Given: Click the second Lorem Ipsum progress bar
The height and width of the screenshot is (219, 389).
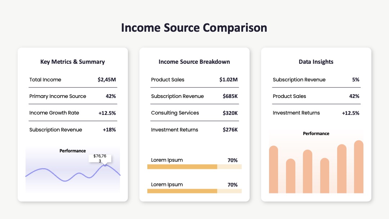Looking at the screenshot, I should pyautogui.click(x=194, y=191).
